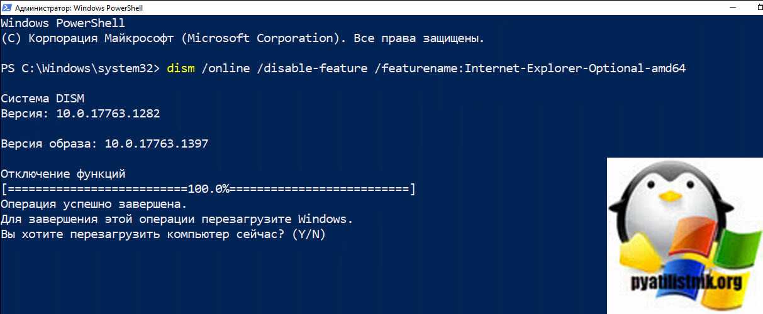Click the /featurename:Internet-Explorer-Optional-amd64 argument
Screen dimensions: 763x314
click(530, 68)
